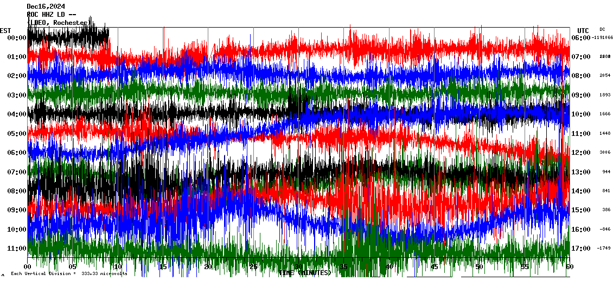Select the 20 minute axis tick
Viewport: 613px width, 281px height.
point(208,267)
